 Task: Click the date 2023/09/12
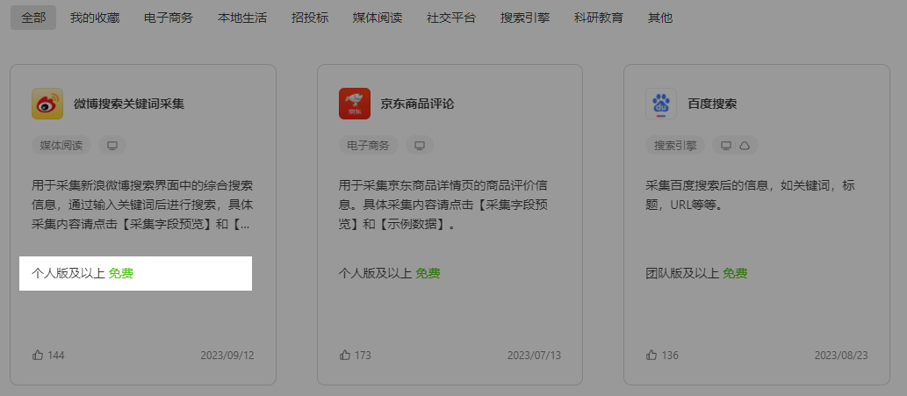227,355
